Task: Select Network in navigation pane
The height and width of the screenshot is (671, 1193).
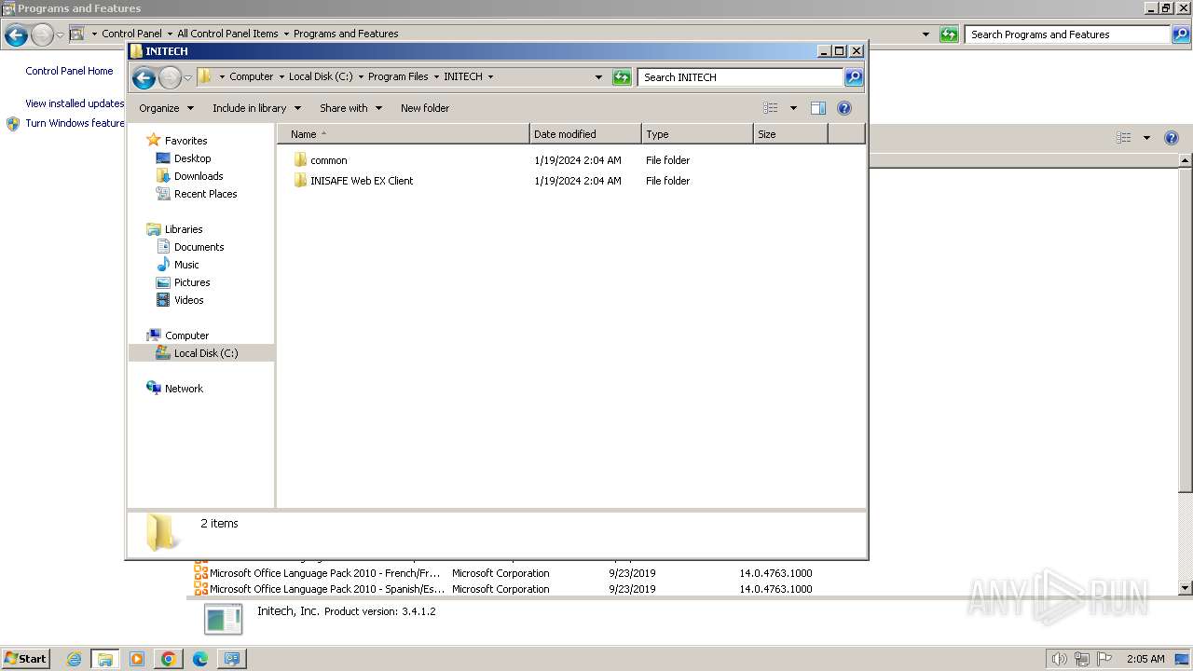Action: coord(184,389)
